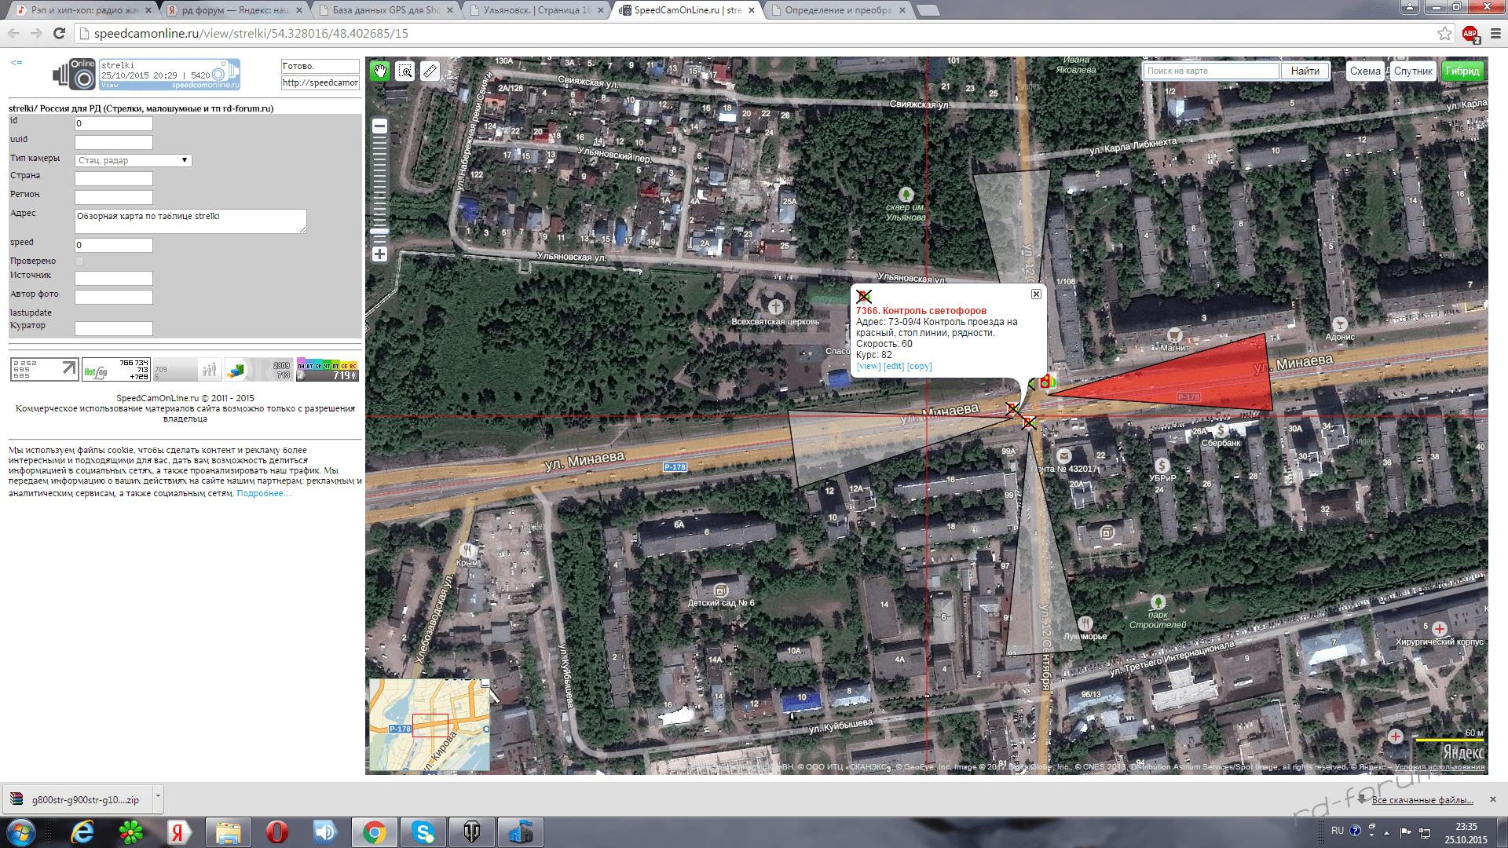
Task: Select the zoom-to-area magnifier tool
Action: [x=405, y=71]
